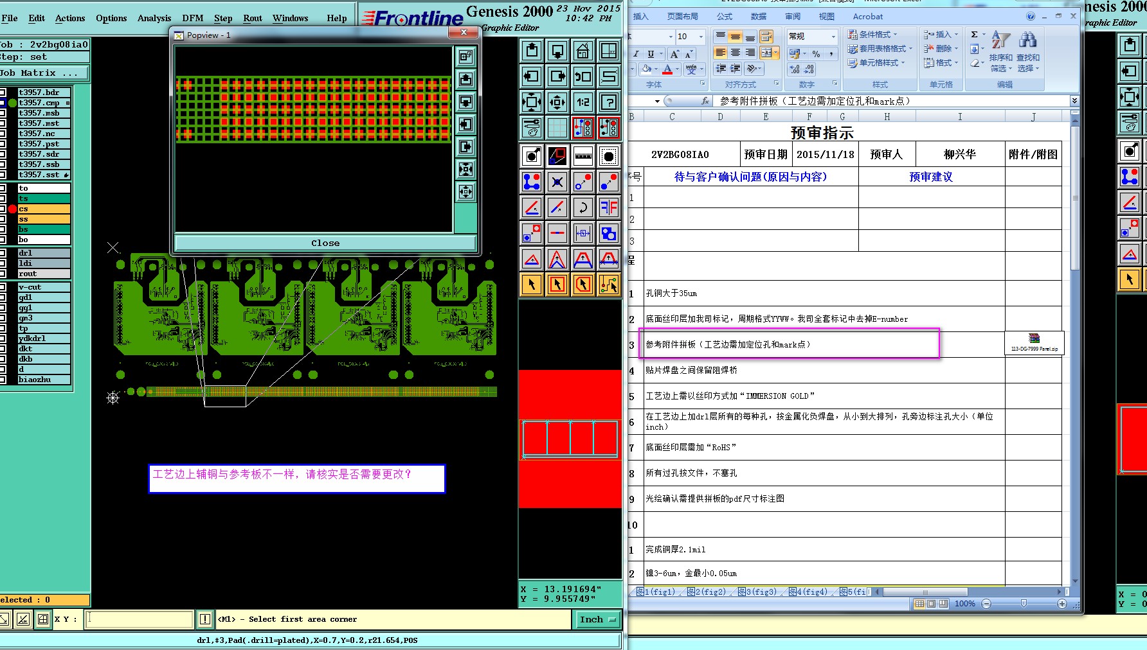Switch to Excel sheet tab 3(fig3)
Viewport: 1147px width, 650px height.
[757, 592]
